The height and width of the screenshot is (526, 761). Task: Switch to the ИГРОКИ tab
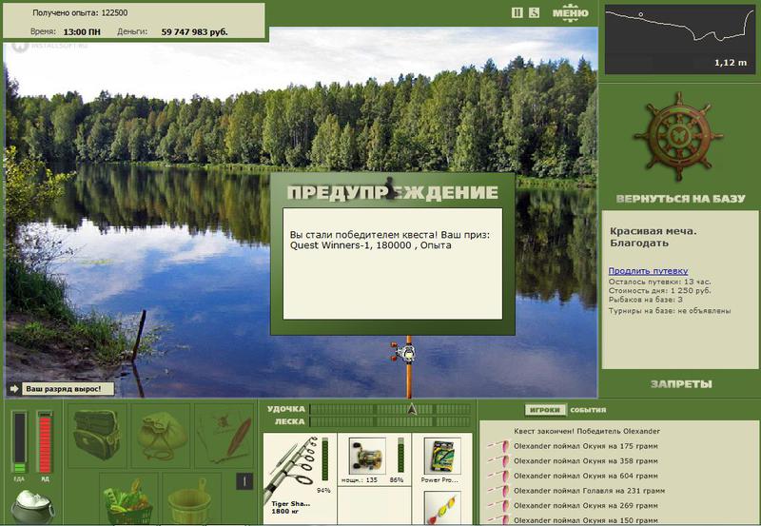(545, 410)
